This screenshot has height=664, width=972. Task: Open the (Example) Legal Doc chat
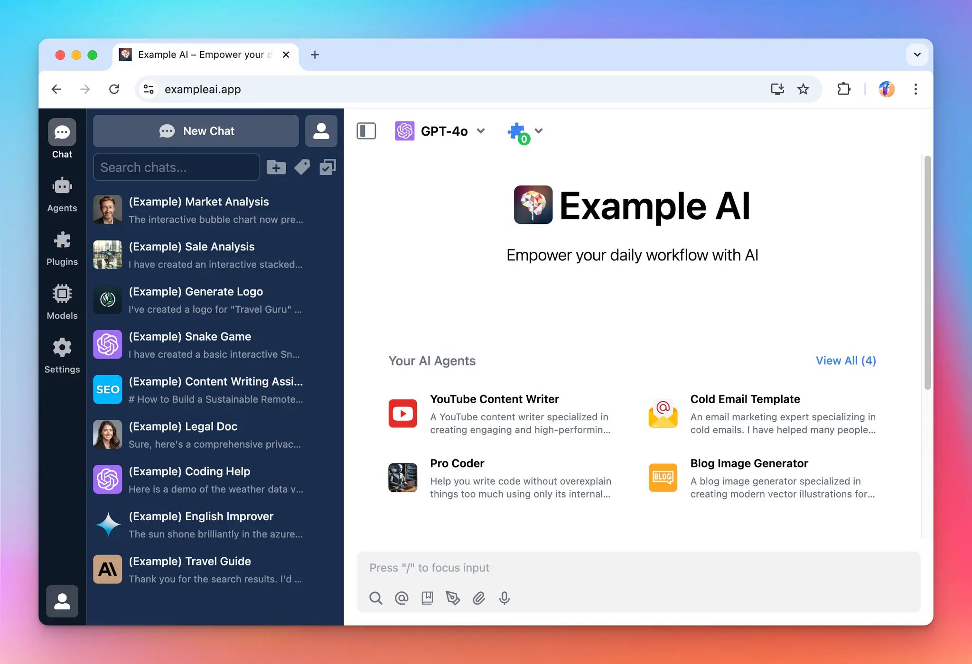tap(215, 435)
